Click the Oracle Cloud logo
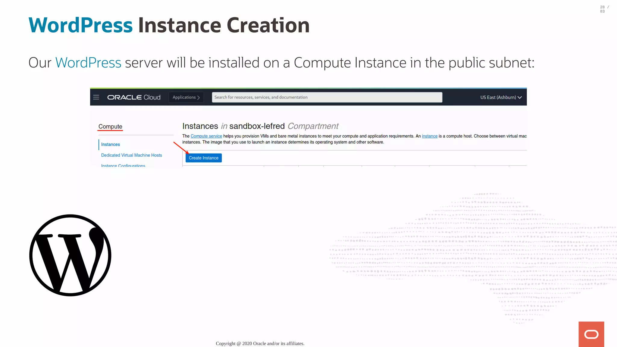This screenshot has width=617, height=347. [134, 97]
